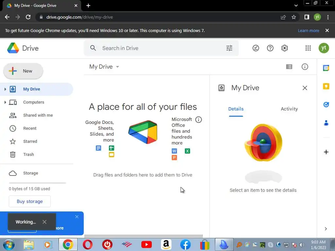The width and height of the screenshot is (335, 251).
Task: Select My Drive in the sidebar
Action: click(37, 89)
